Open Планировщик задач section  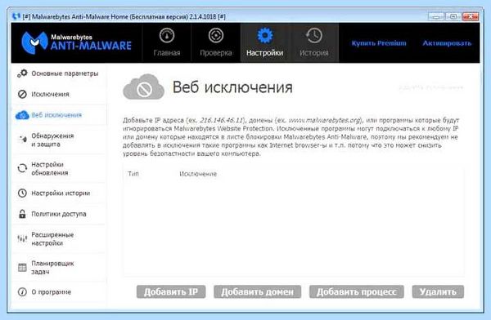click(59, 268)
